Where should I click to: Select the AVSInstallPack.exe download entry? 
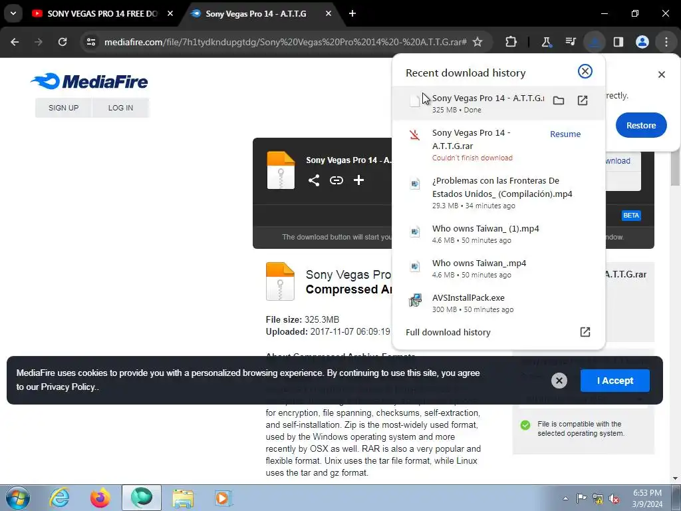[498, 303]
